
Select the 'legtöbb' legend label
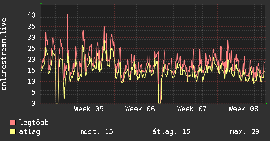click(34, 123)
